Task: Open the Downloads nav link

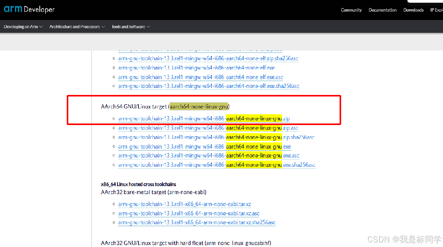Action: click(x=413, y=10)
